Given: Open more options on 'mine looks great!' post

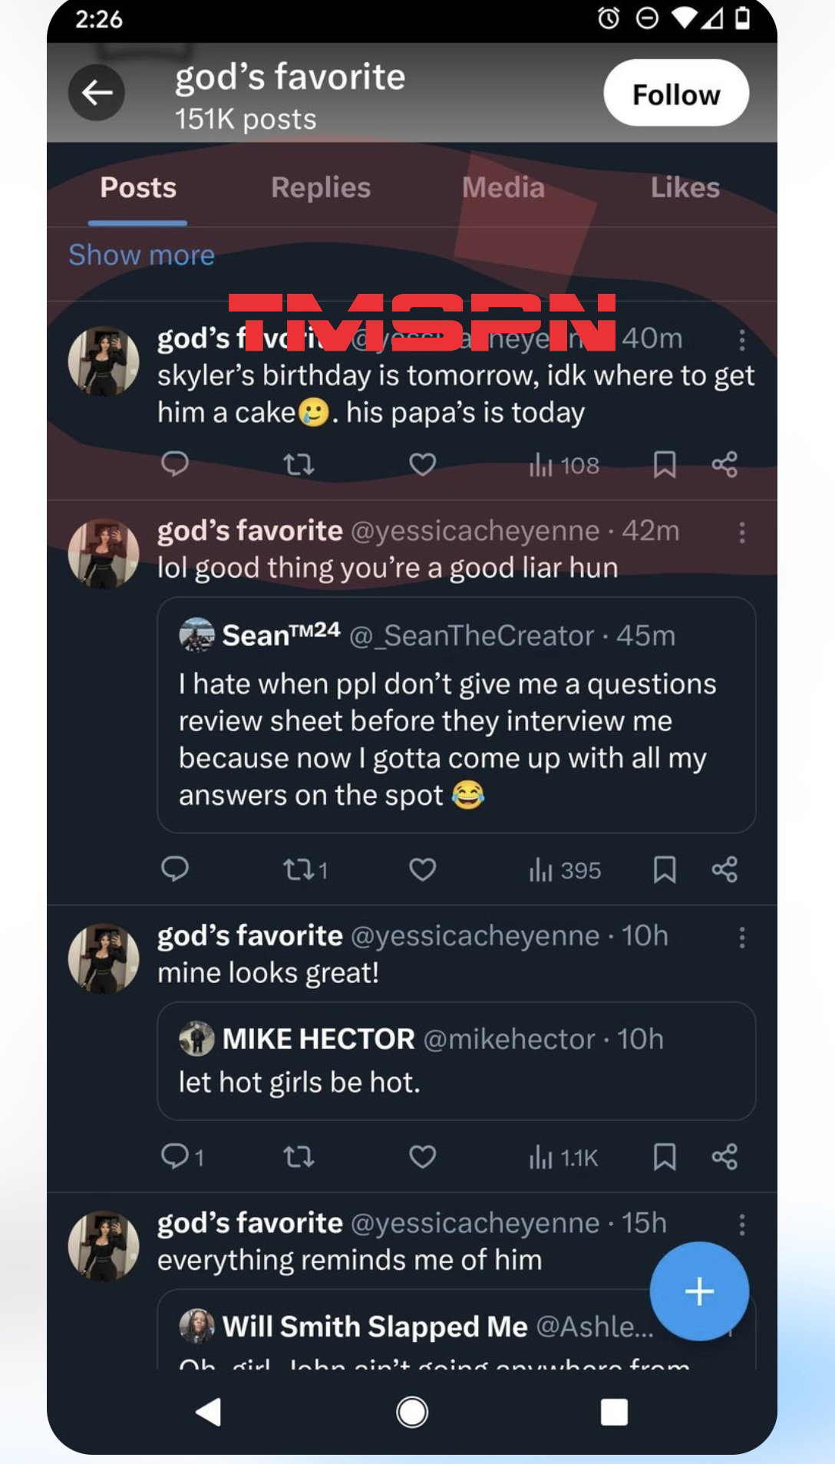Looking at the screenshot, I should click(741, 937).
